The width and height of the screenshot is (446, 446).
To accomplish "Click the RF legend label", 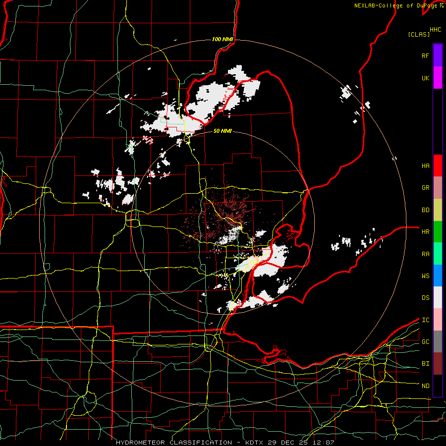I will (x=425, y=56).
